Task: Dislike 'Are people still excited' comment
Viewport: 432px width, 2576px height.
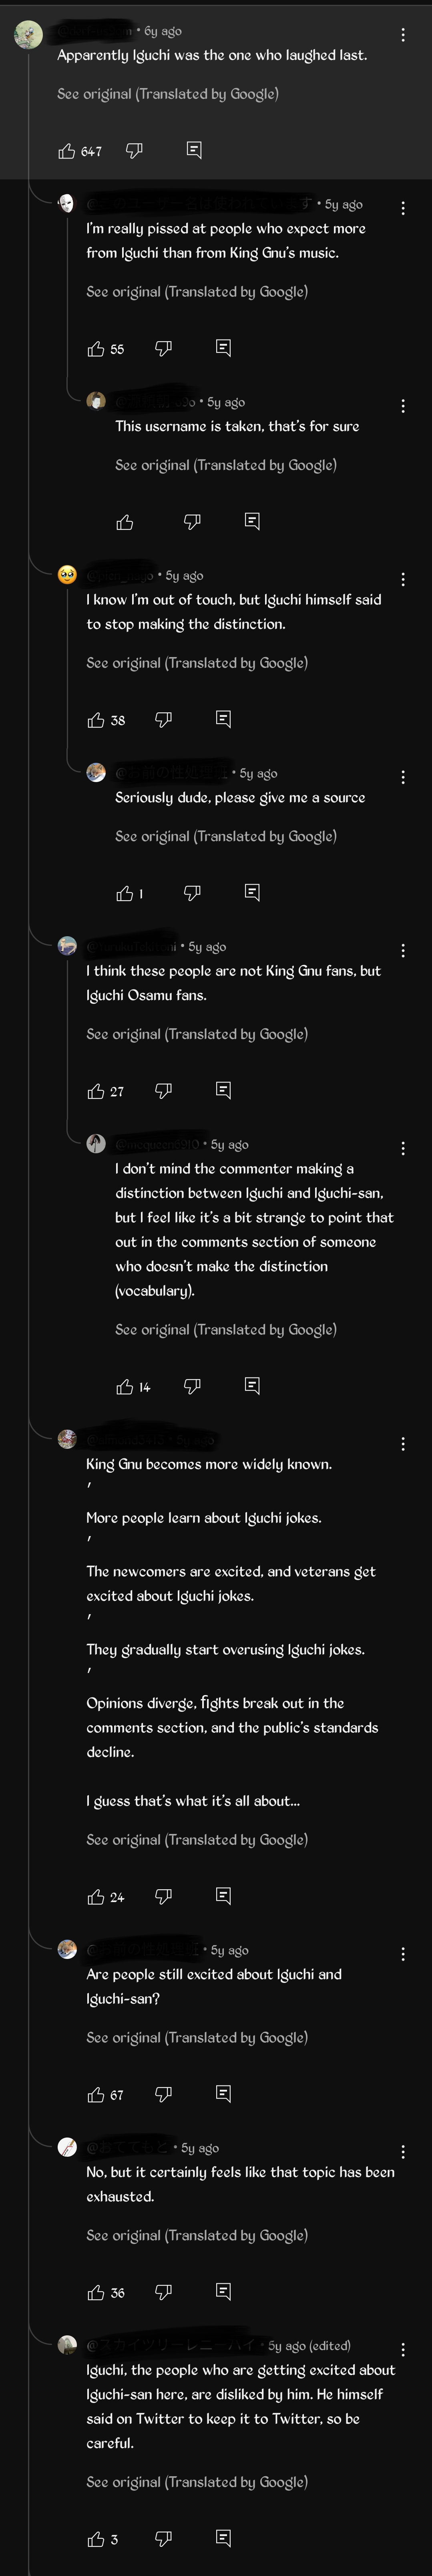Action: point(163,2093)
